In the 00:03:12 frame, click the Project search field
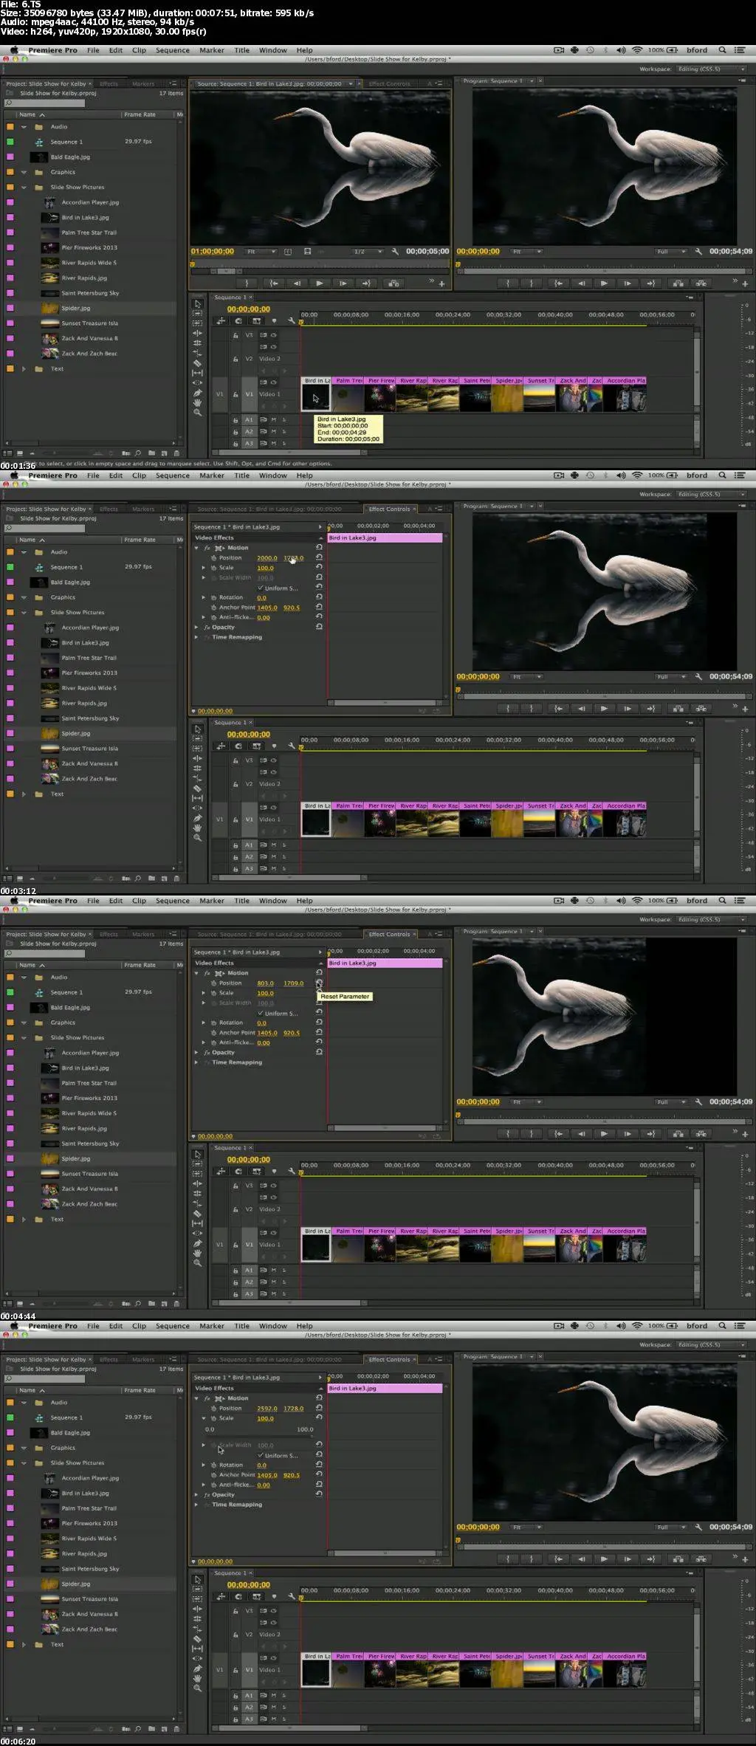Image resolution: width=756 pixels, height=1746 pixels. (44, 528)
